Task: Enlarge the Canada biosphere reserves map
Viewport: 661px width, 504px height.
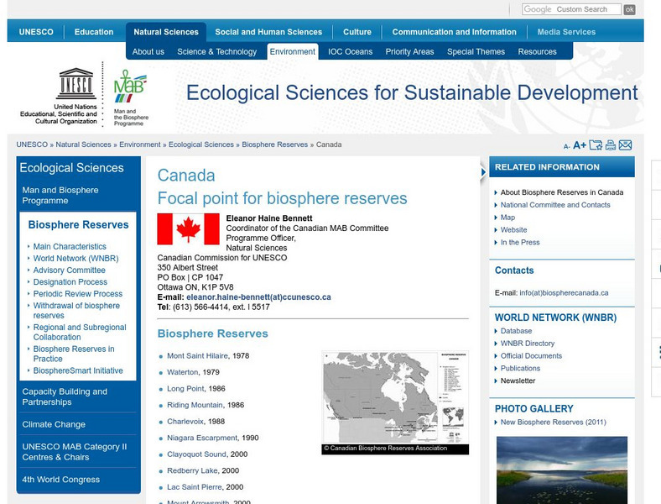Action: (395, 397)
